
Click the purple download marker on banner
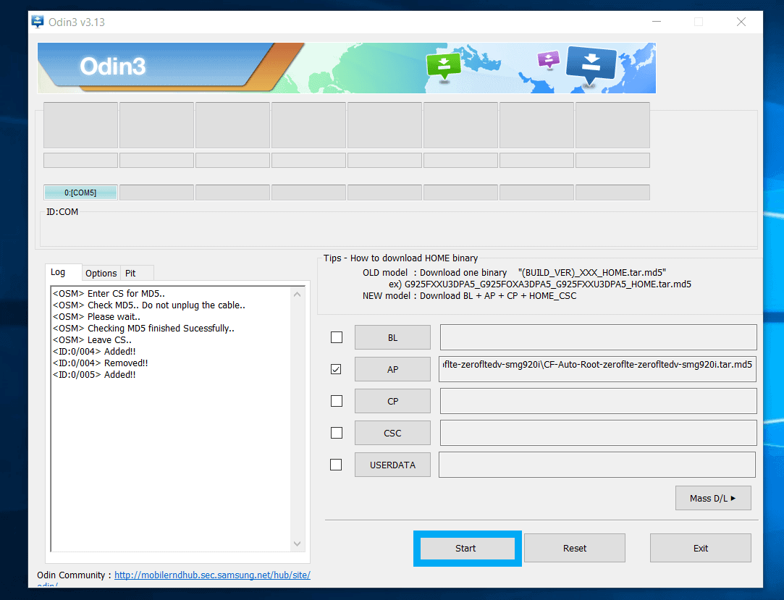[548, 60]
